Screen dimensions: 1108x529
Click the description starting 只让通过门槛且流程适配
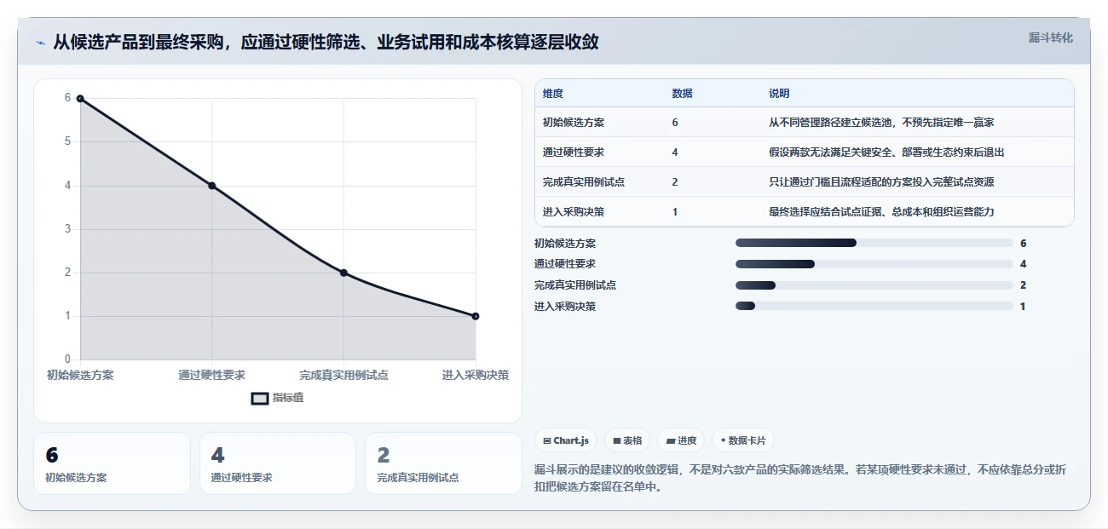point(881,182)
